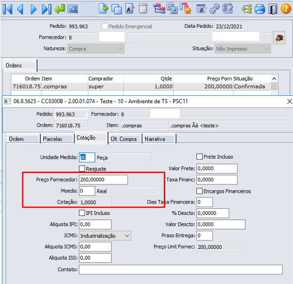Tick the Encargos Financeiros checkbox
Viewport: 293px width, 284px height.
click(x=199, y=191)
